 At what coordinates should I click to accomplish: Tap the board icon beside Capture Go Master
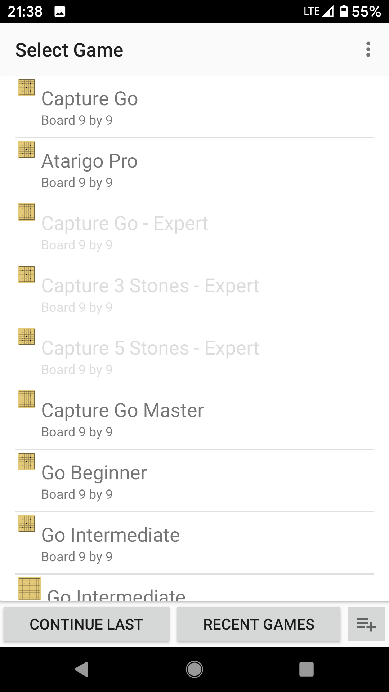point(27,399)
